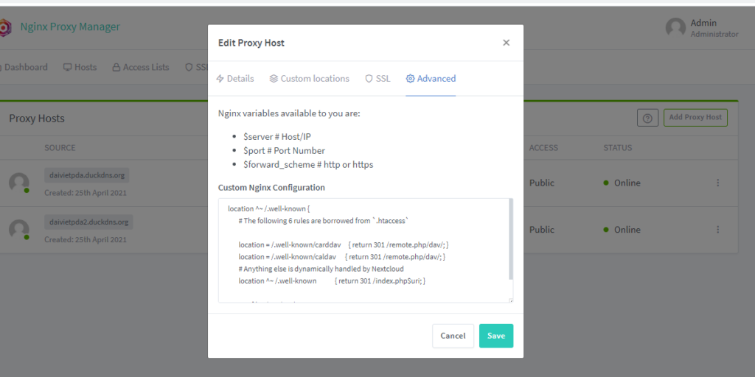
Task: Open the SSL tab in dialog
Action: (377, 79)
